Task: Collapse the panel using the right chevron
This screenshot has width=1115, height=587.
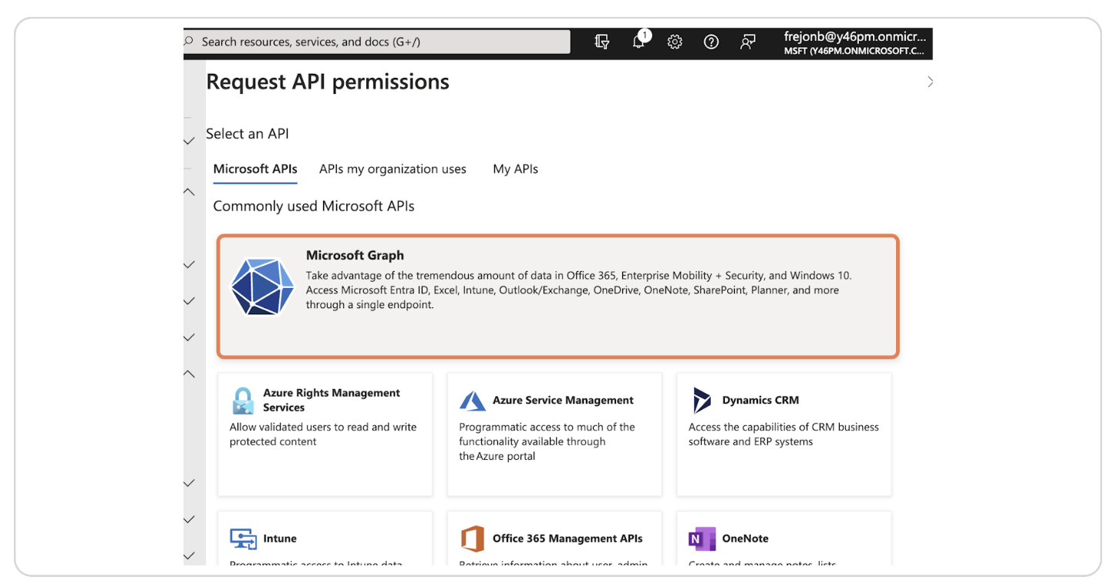Action: click(930, 81)
